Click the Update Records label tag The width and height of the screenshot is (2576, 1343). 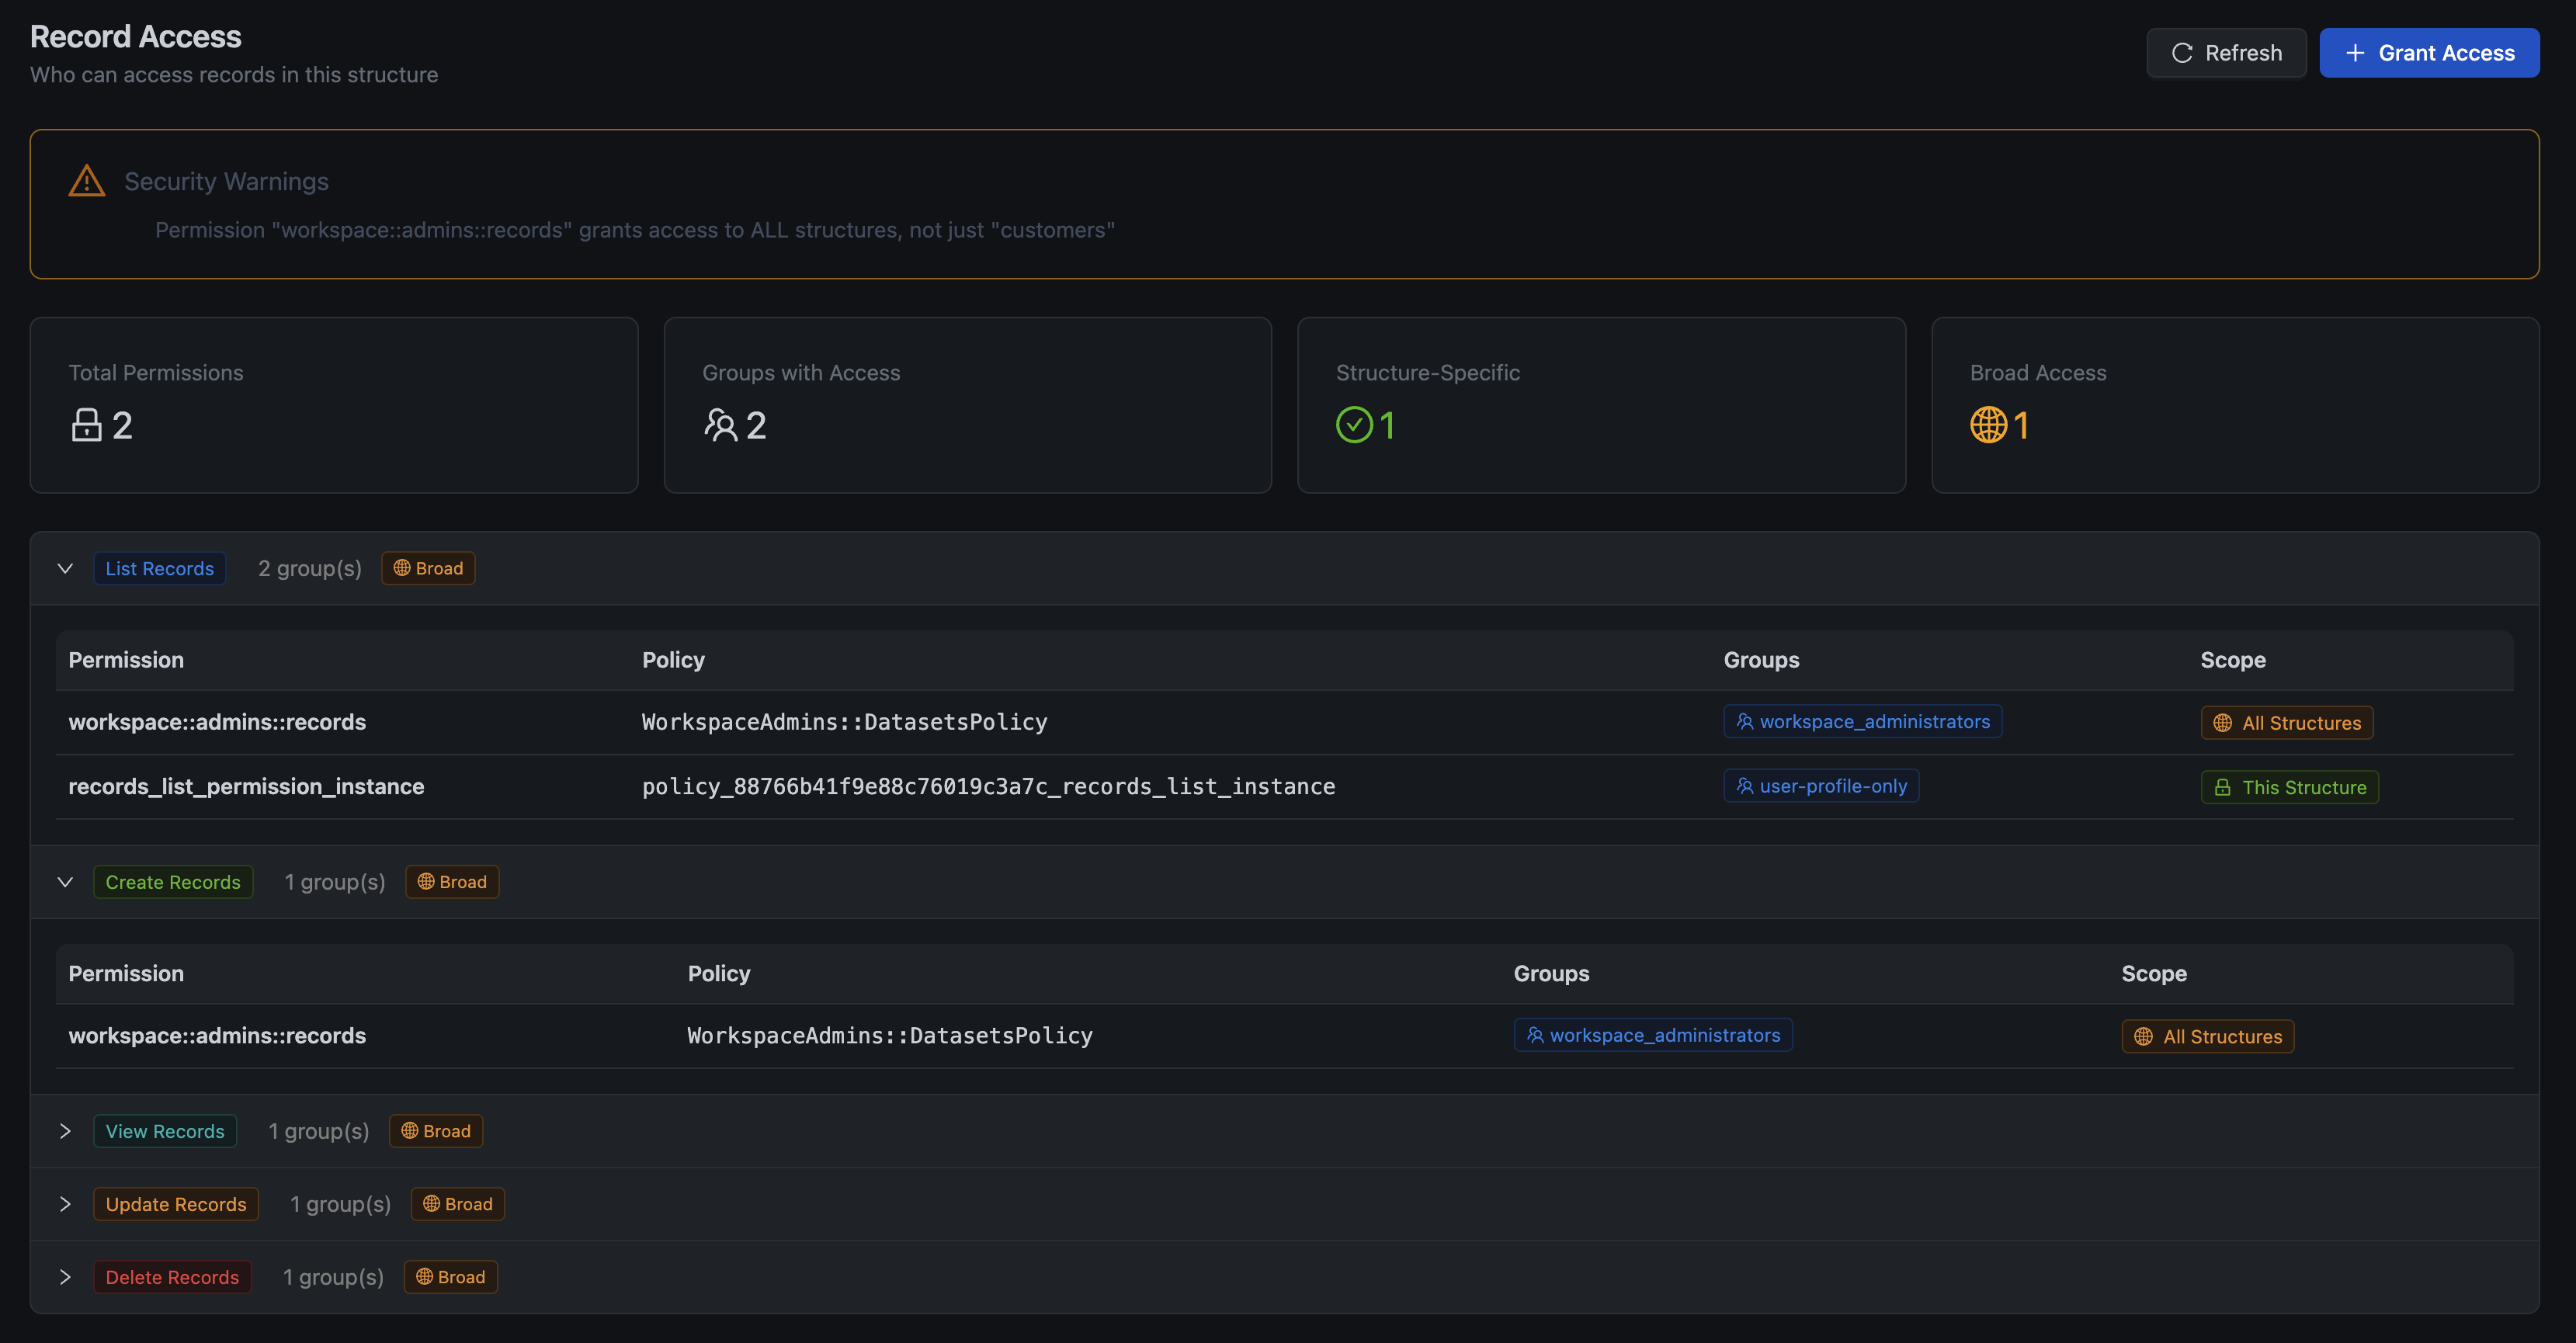point(176,1204)
